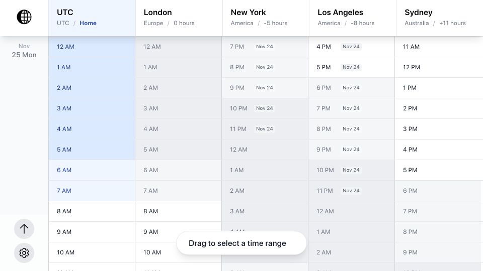Select the 4 PM Nov 24 Los Angeles cell
The width and height of the screenshot is (483, 271).
[x=352, y=47]
